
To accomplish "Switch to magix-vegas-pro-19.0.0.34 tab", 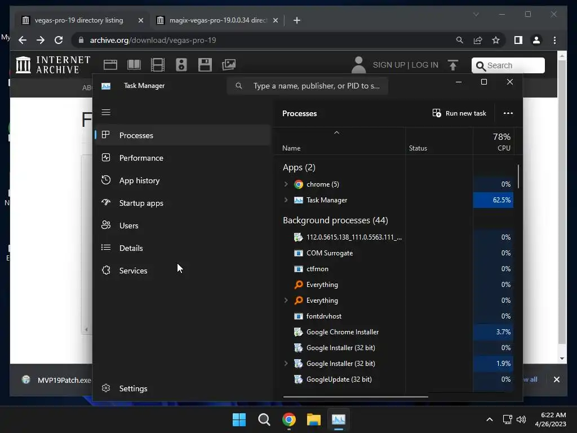I will tap(218, 20).
